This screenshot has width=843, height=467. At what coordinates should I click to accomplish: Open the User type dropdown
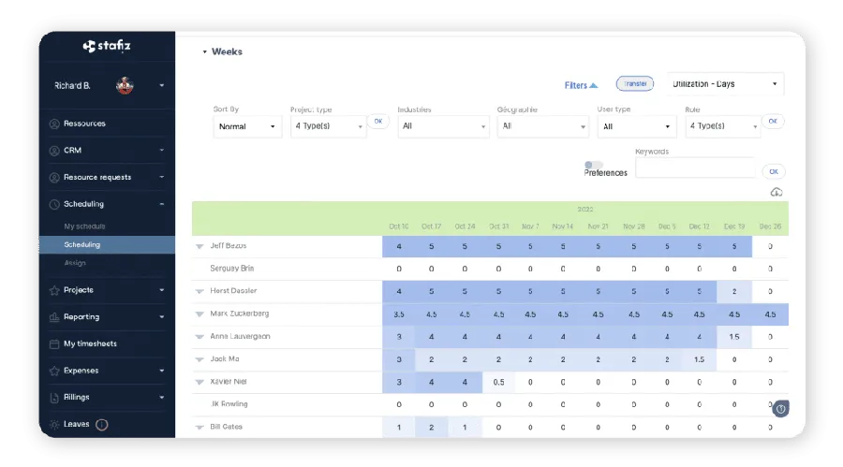(636, 126)
